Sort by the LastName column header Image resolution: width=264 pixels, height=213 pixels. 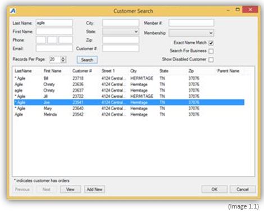click(x=23, y=71)
